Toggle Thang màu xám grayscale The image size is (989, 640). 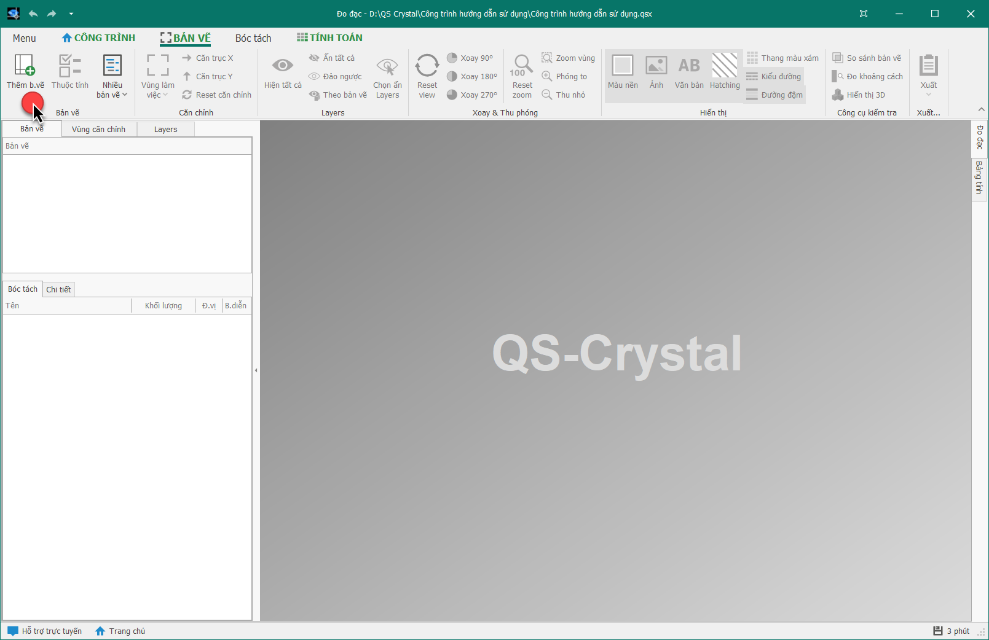(x=782, y=58)
